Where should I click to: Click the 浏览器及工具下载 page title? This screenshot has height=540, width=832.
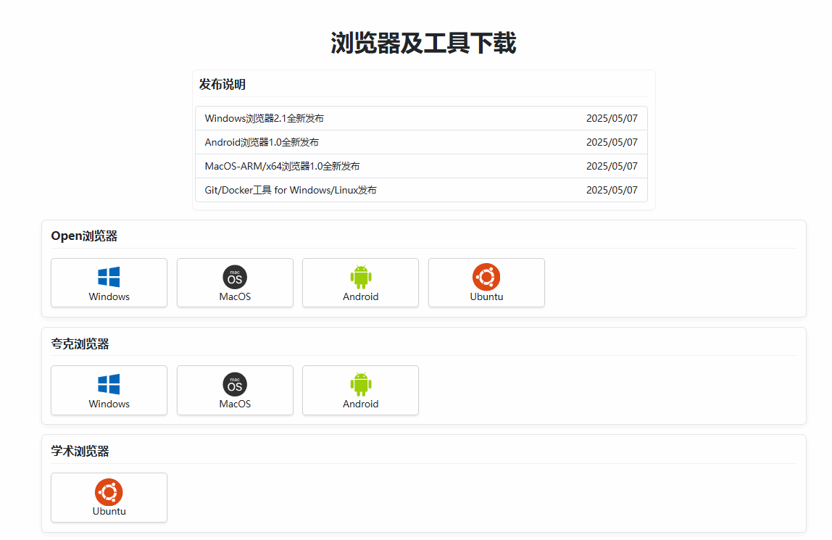[x=423, y=43]
